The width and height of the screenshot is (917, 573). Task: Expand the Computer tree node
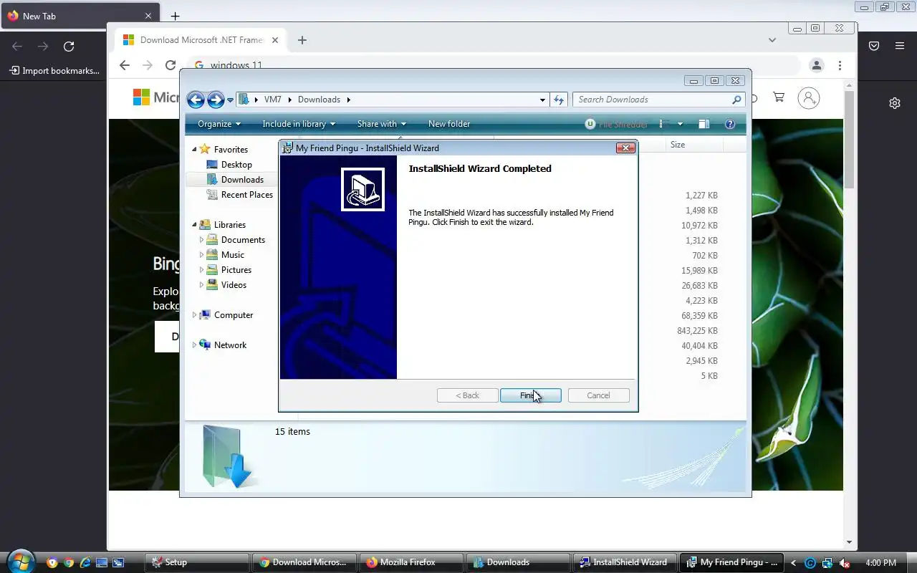194,314
